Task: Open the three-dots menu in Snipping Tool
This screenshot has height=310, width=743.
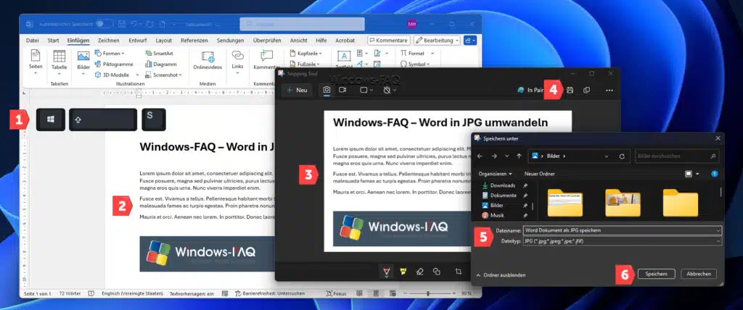Action: pos(609,91)
